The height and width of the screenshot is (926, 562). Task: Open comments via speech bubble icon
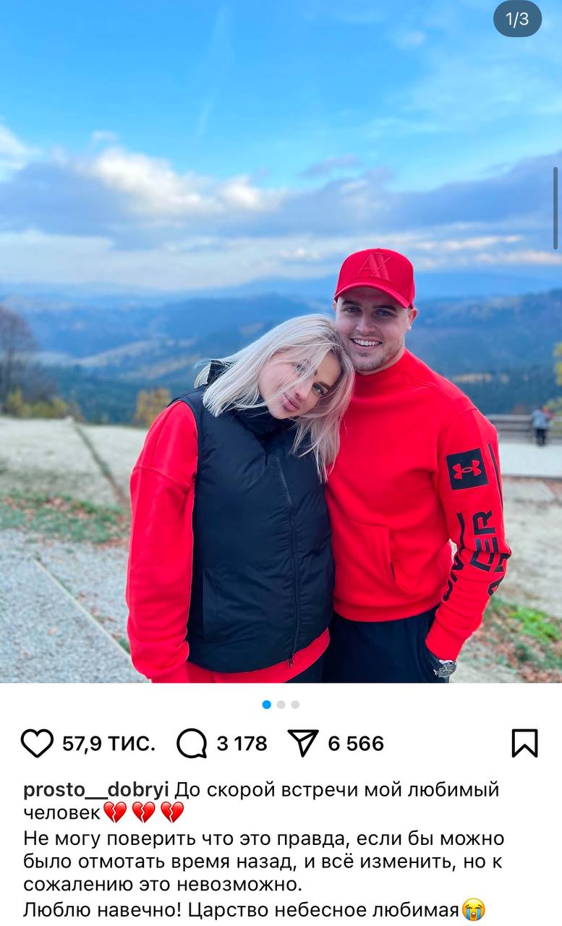point(192,743)
